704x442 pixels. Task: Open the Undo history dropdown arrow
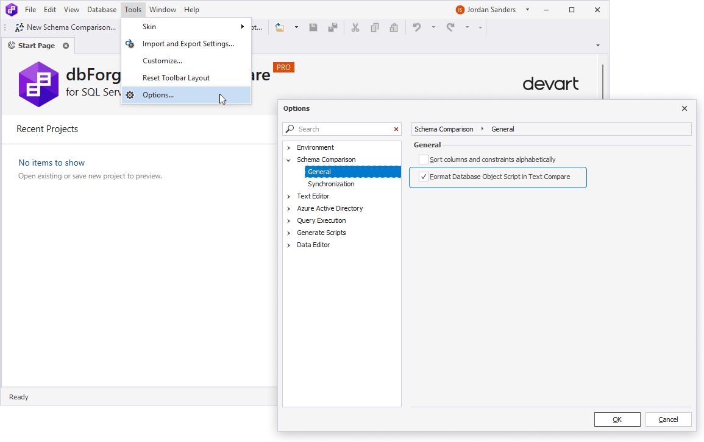point(433,27)
